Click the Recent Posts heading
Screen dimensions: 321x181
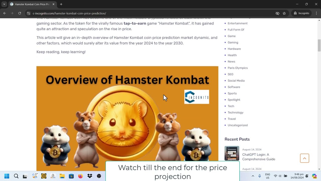(237, 139)
